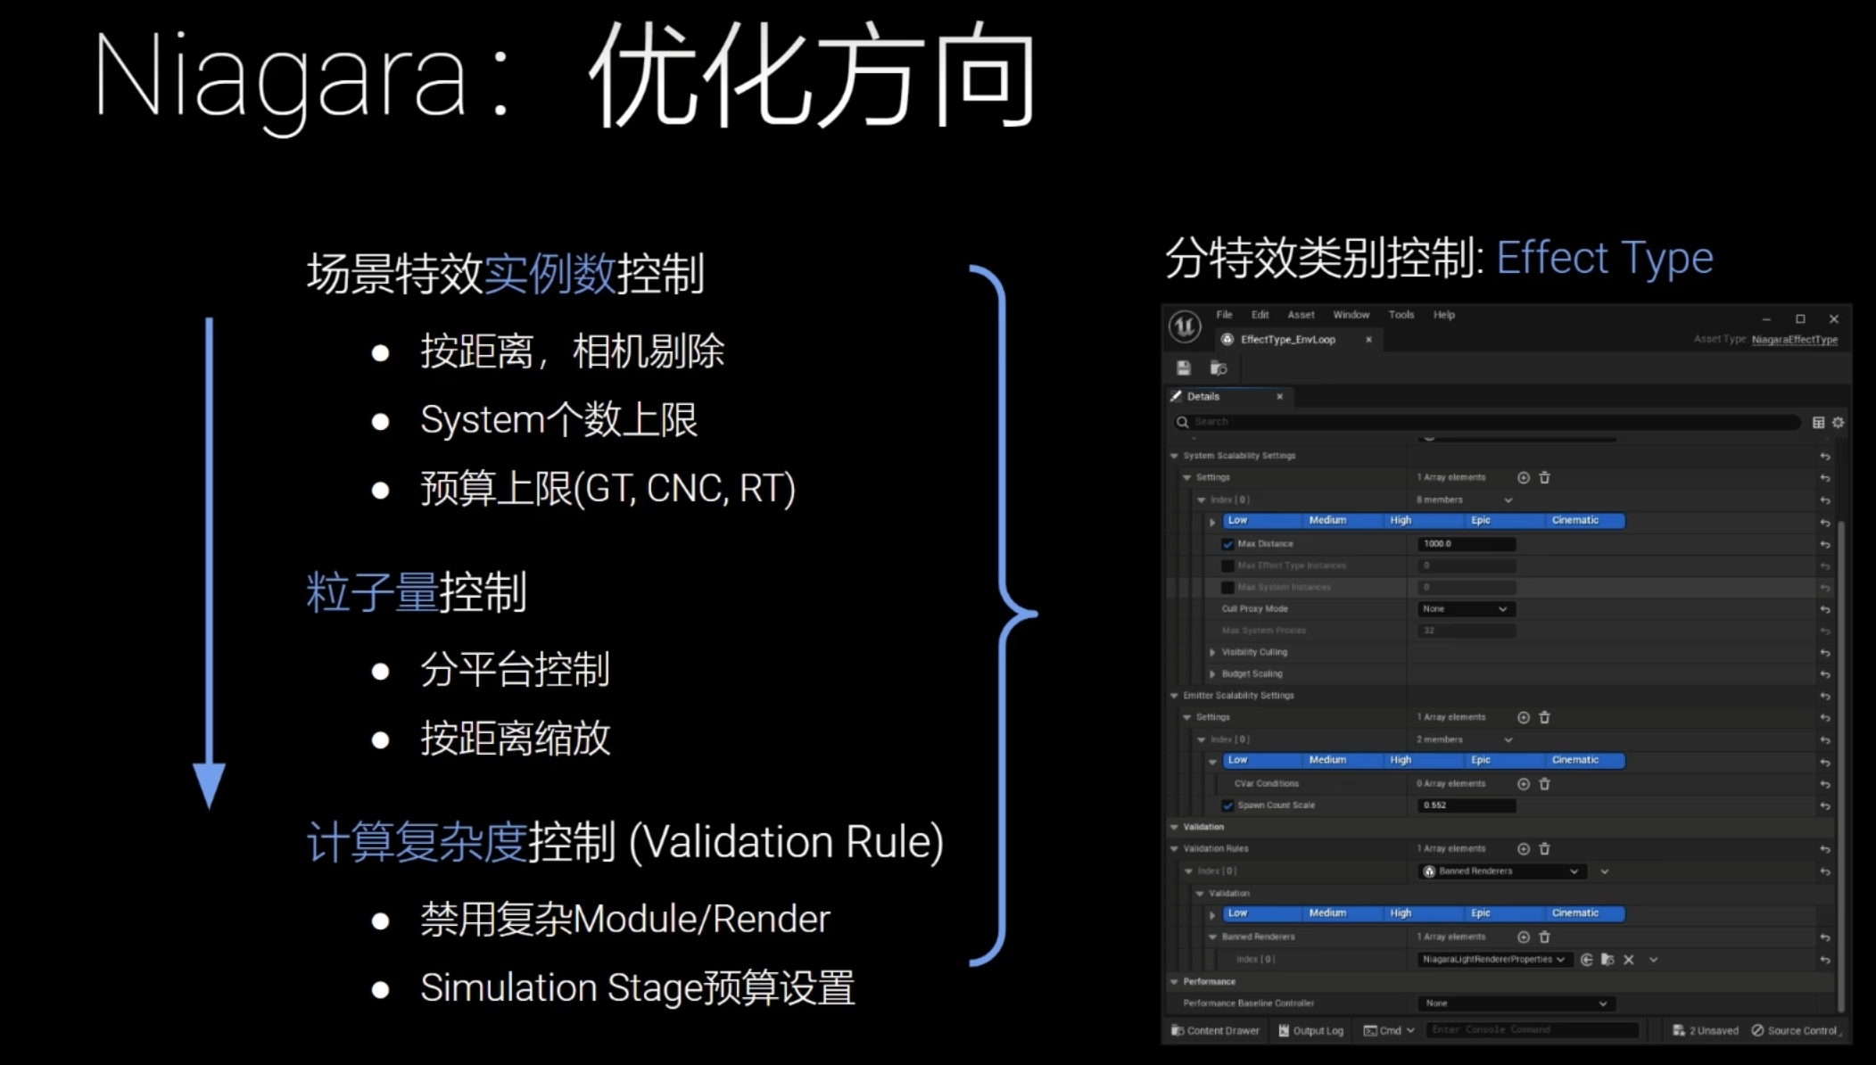
Task: Expand the Visibility Culling section
Action: tap(1212, 653)
